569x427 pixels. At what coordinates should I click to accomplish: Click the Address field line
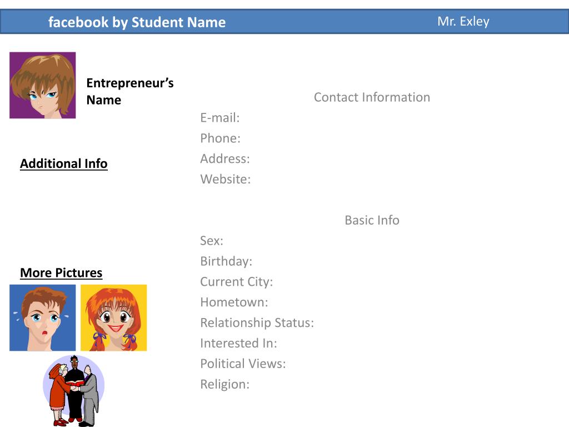tap(225, 158)
